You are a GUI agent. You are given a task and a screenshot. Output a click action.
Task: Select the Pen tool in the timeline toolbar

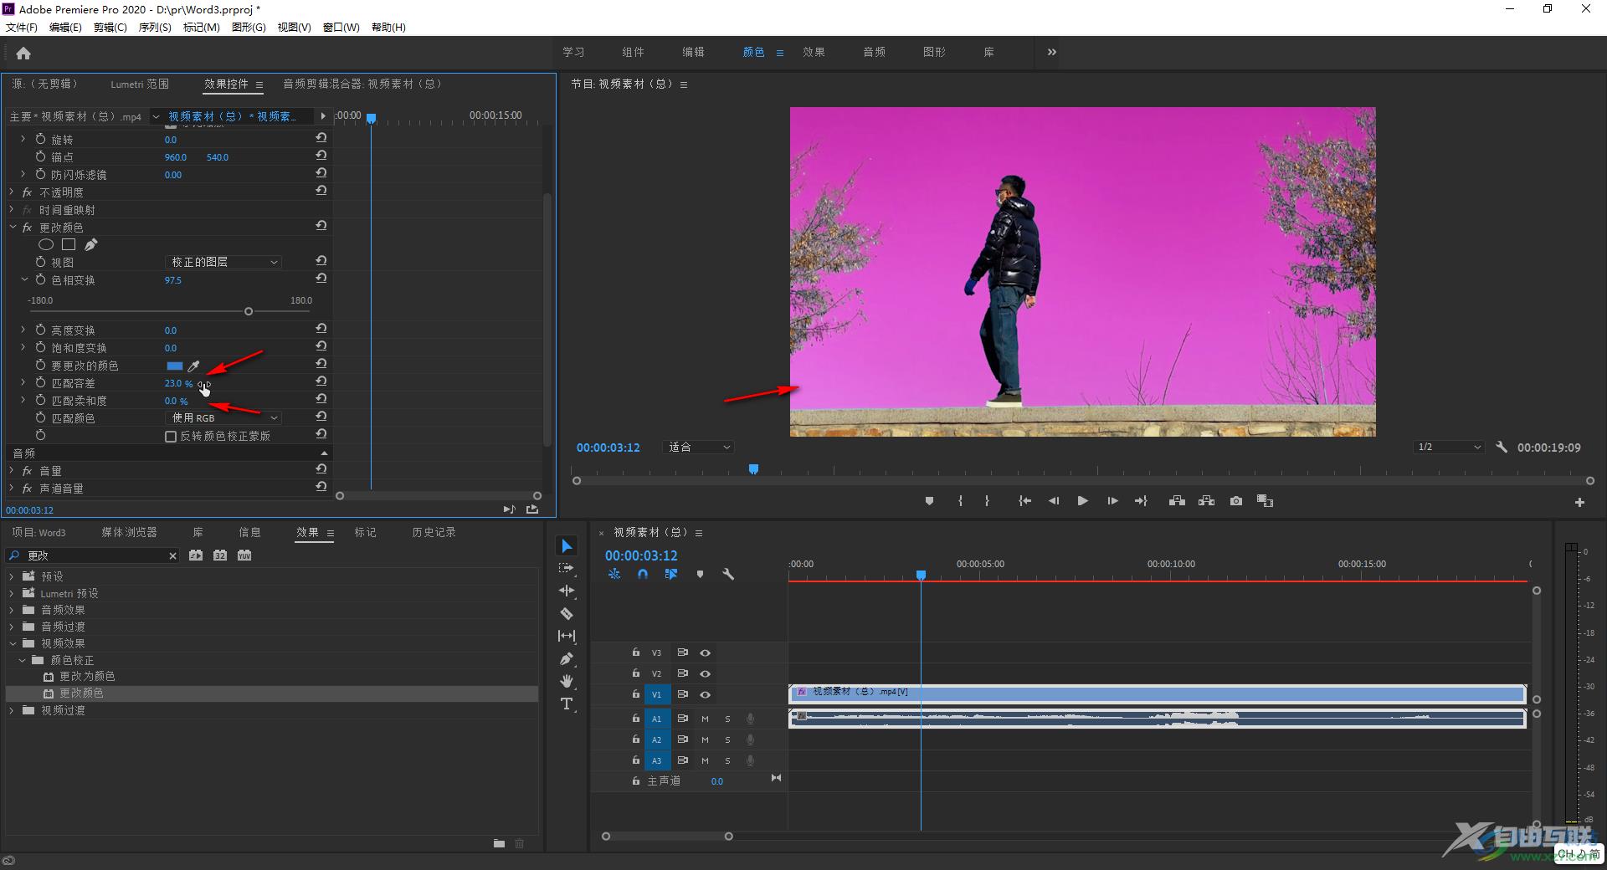pyautogui.click(x=567, y=658)
